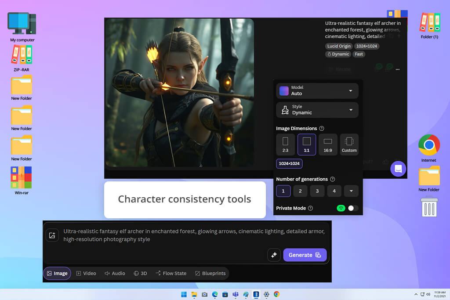Open the Win-rar desktop icon
This screenshot has width=450, height=300.
pyautogui.click(x=22, y=181)
